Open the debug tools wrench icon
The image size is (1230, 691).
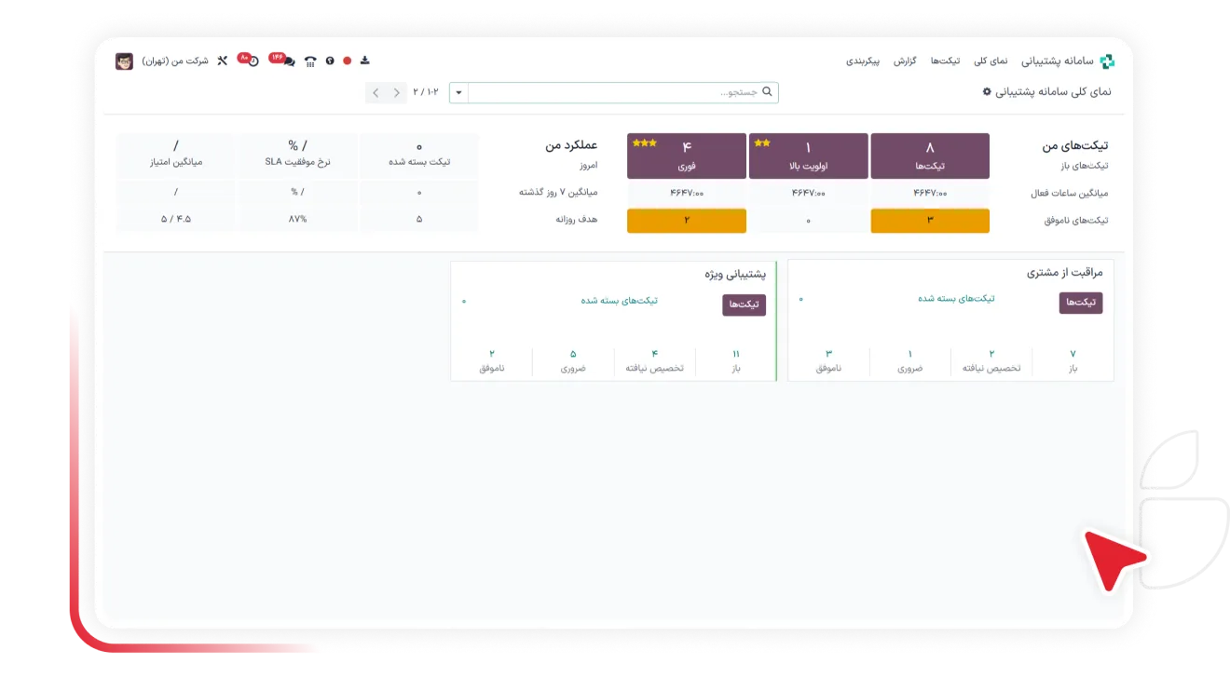click(x=222, y=61)
